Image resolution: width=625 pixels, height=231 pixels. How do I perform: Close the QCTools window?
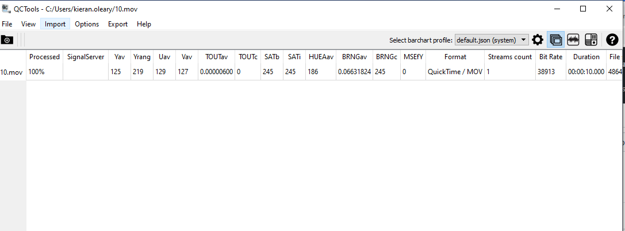(609, 9)
